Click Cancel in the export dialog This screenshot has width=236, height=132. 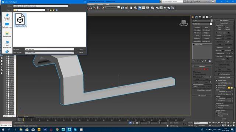click(x=81, y=52)
